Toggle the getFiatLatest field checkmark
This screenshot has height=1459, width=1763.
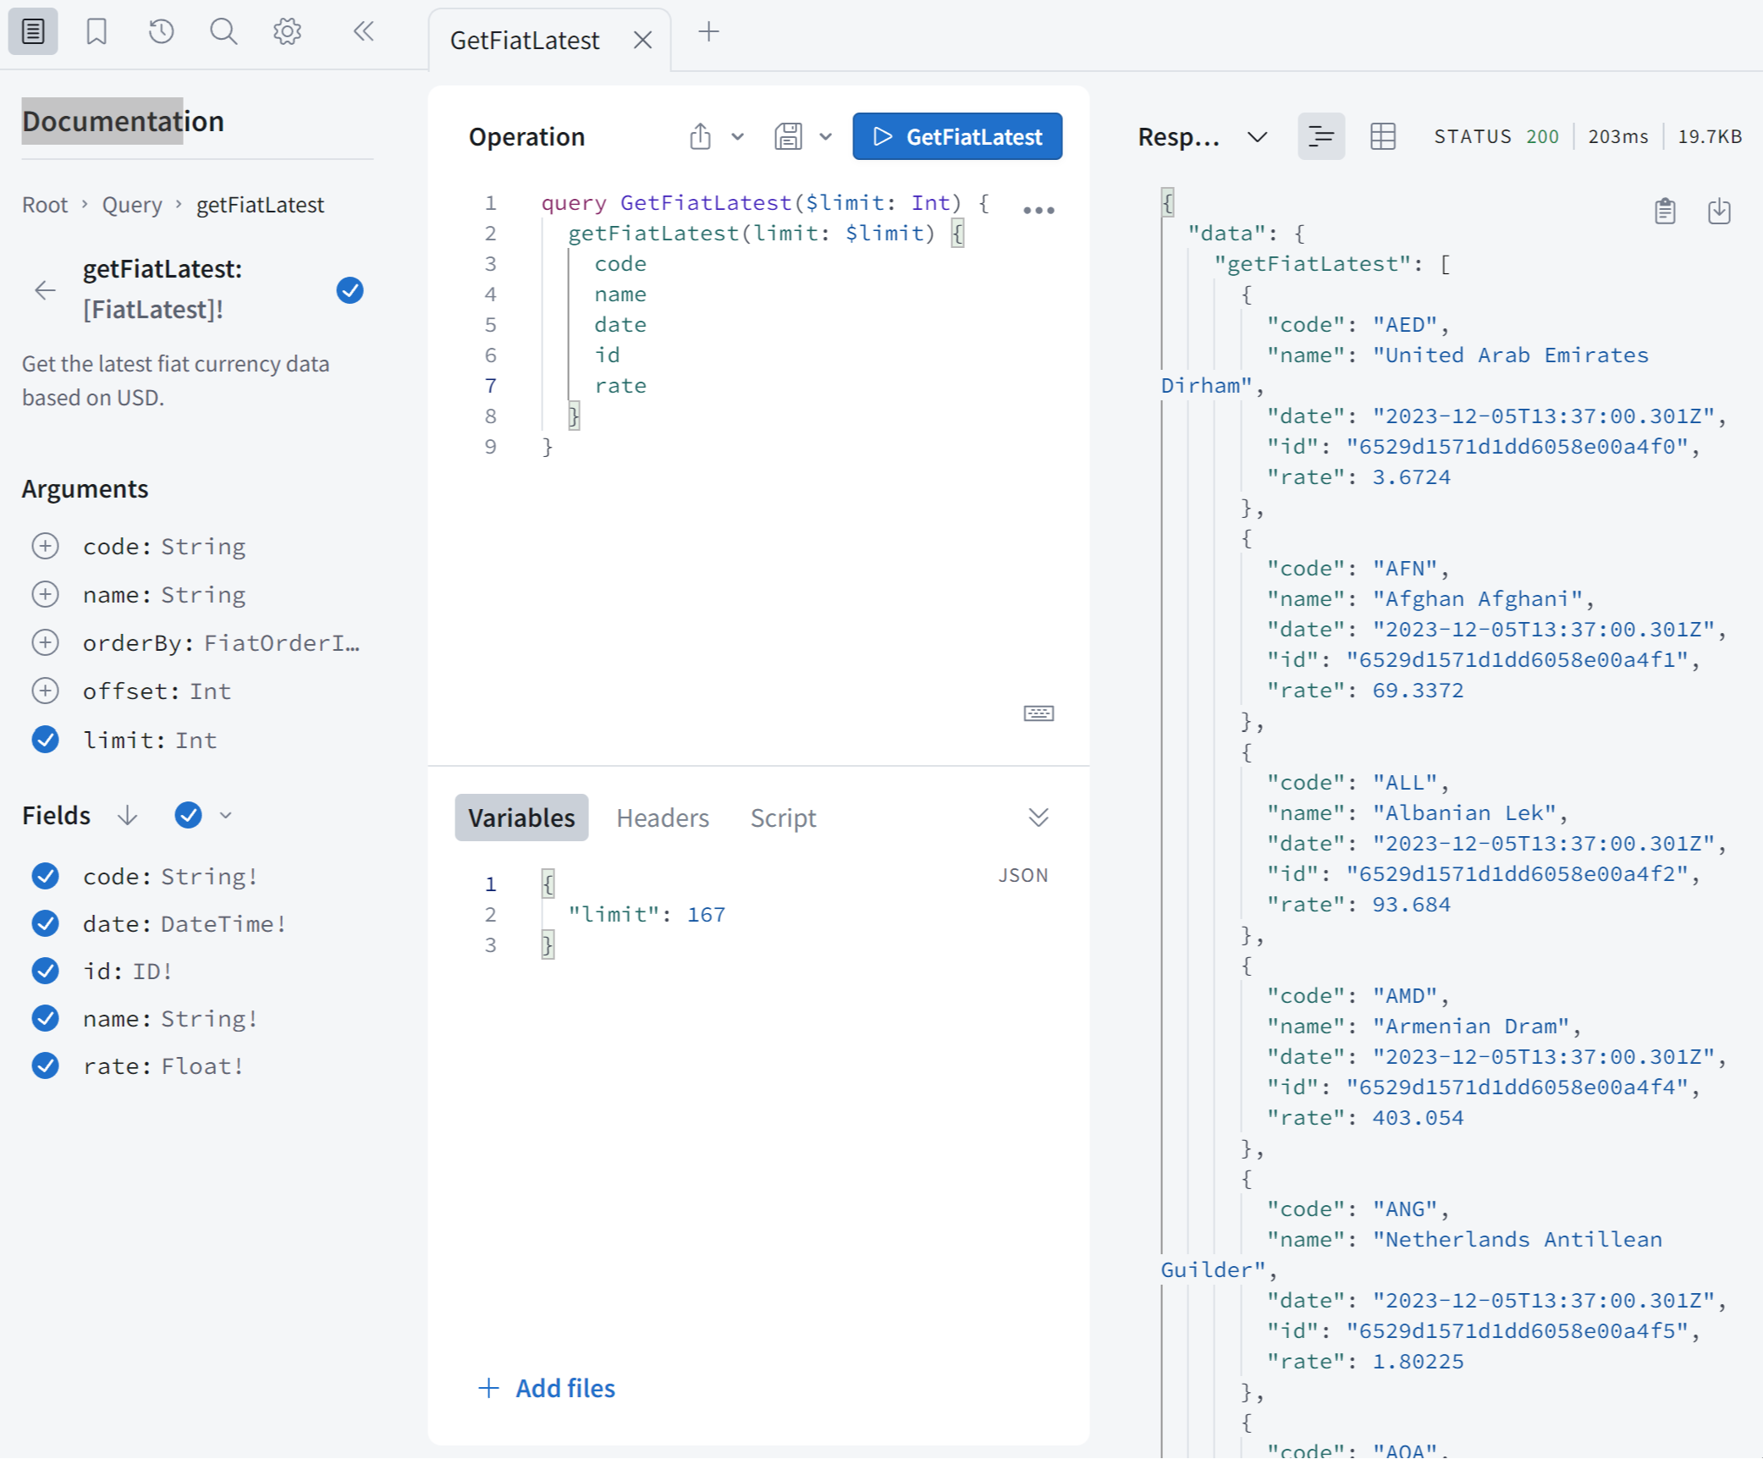pos(350,290)
